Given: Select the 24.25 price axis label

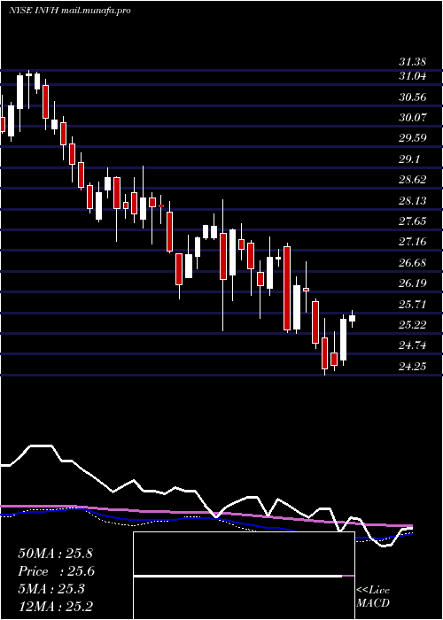Looking at the screenshot, I should tap(412, 367).
